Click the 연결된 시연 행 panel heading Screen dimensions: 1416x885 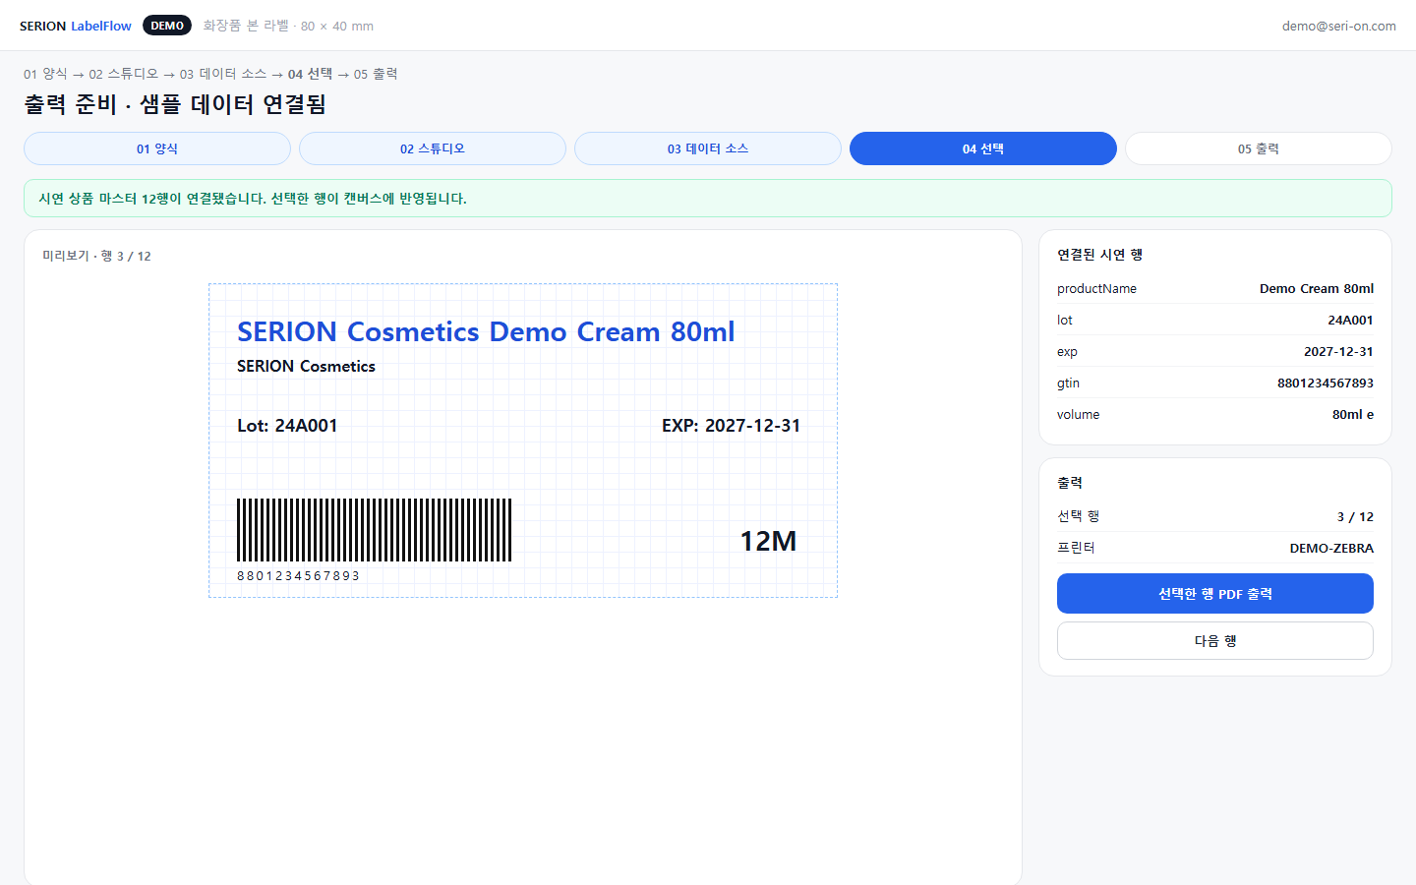tap(1099, 255)
